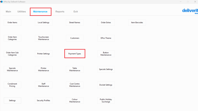Open Staff Maintenance

pyautogui.click(x=43, y=85)
